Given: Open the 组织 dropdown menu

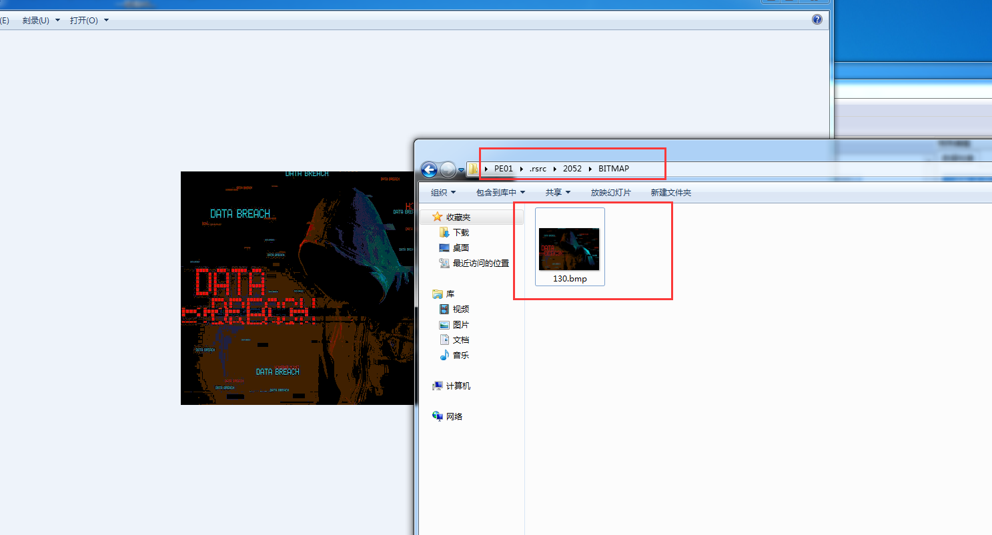Looking at the screenshot, I should pos(444,192).
